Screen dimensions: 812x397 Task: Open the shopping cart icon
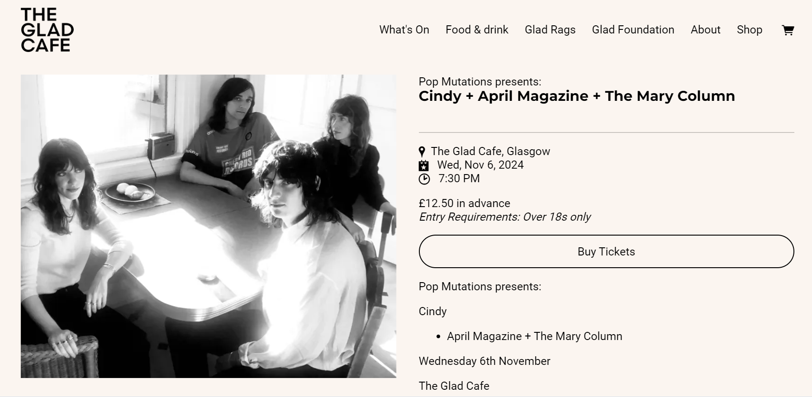point(788,30)
